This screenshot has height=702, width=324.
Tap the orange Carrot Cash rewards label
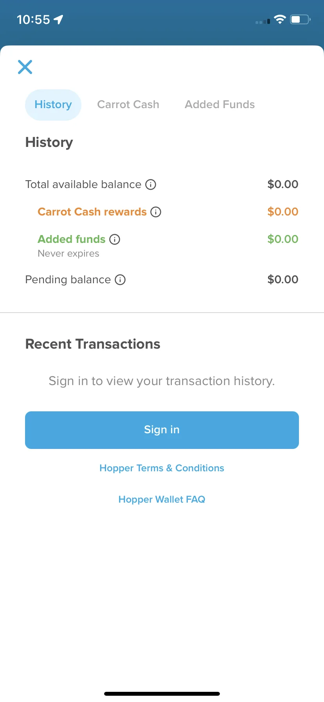(92, 212)
